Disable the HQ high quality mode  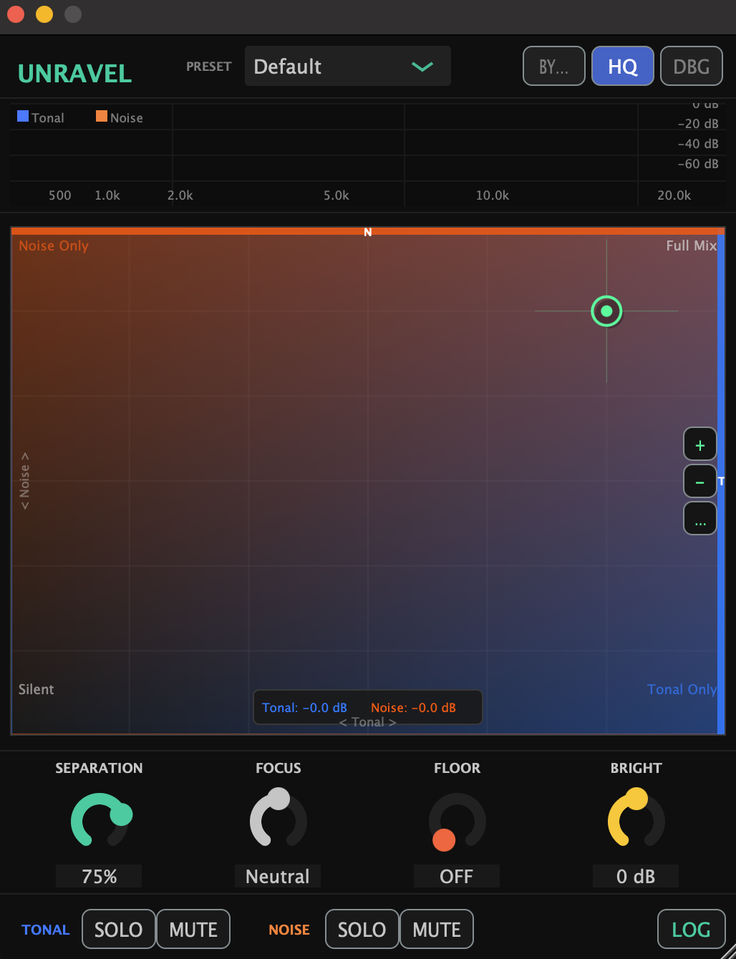[x=622, y=67]
